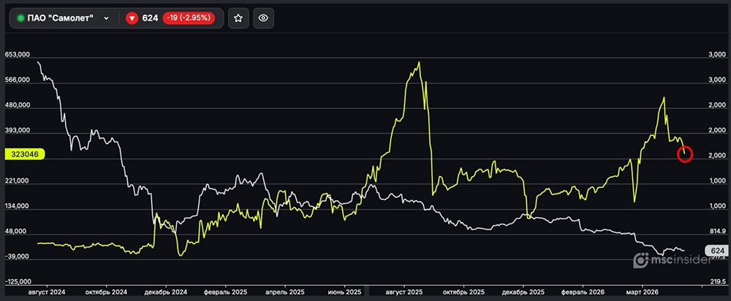Click the июнь 2025 date label

344,291
